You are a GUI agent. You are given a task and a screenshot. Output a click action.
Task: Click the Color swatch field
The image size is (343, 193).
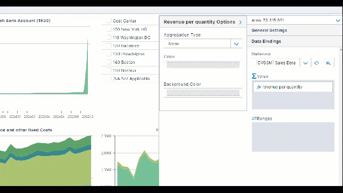[203, 65]
